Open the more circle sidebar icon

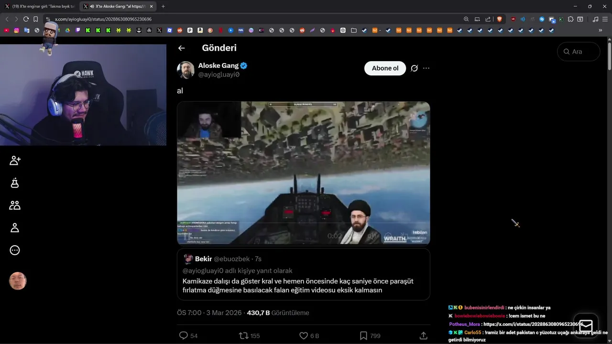tap(15, 250)
